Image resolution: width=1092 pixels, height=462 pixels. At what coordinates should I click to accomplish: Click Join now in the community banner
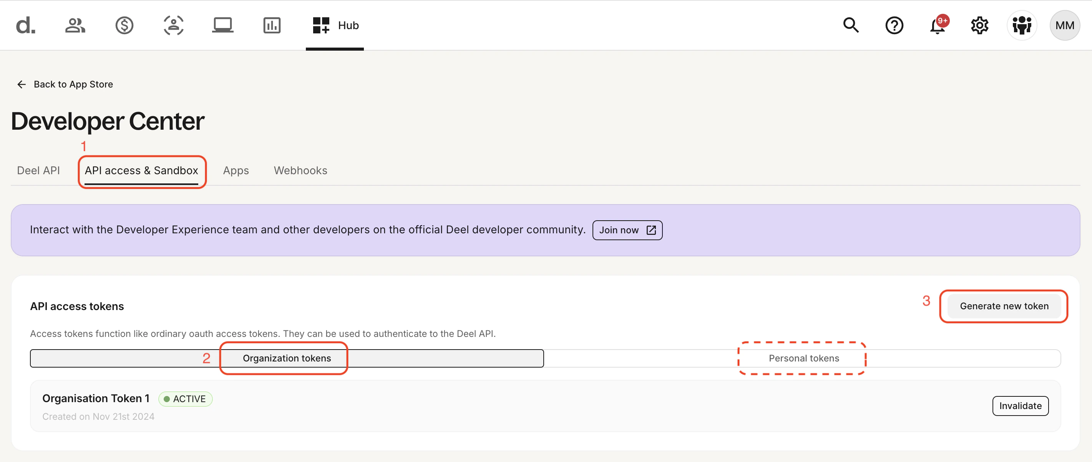coord(627,230)
